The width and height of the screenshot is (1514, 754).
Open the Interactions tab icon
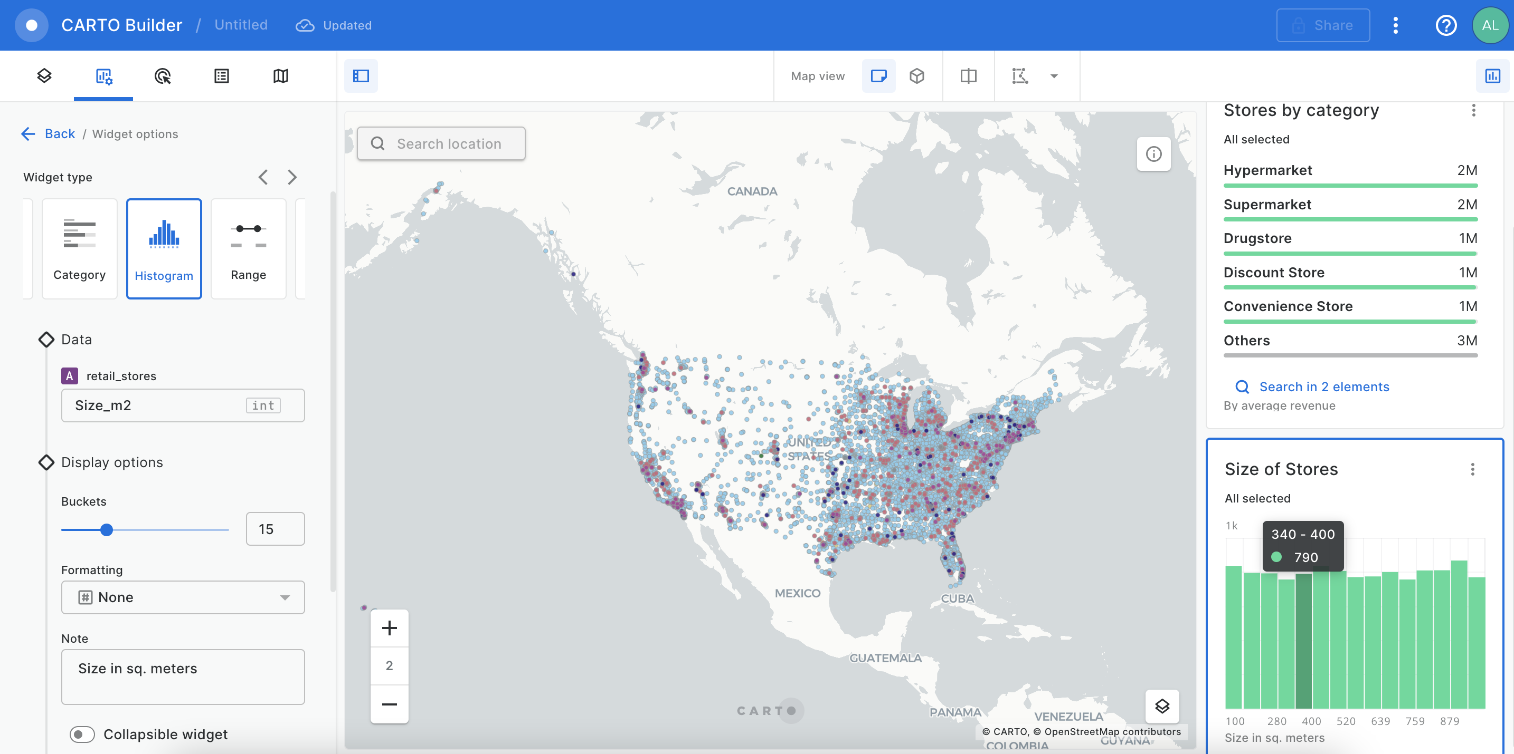tap(162, 76)
